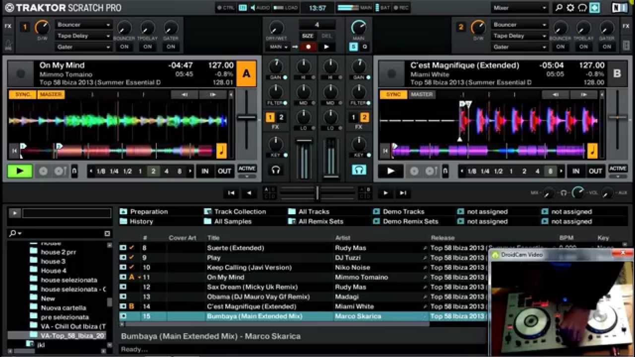Toggle MASTER on deck A
The width and height of the screenshot is (635, 357).
[x=51, y=94]
